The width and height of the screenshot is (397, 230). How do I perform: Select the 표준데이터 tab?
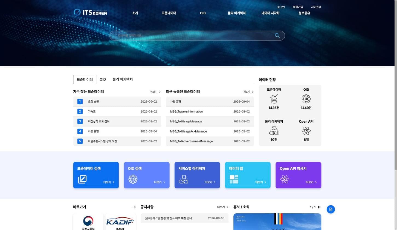85,79
